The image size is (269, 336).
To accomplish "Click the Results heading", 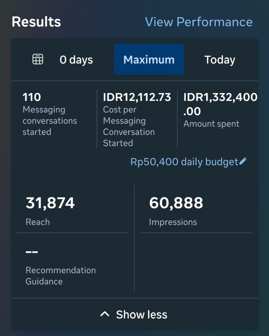I will point(36,22).
